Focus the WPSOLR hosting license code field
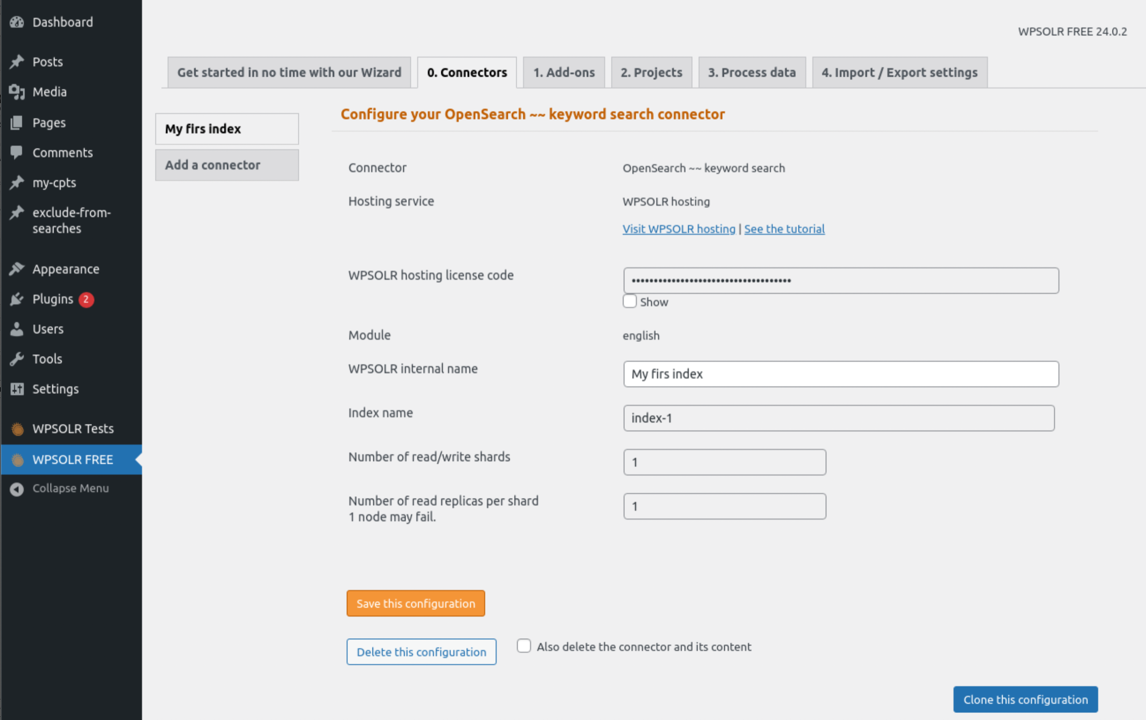Image resolution: width=1146 pixels, height=720 pixels. 841,280
